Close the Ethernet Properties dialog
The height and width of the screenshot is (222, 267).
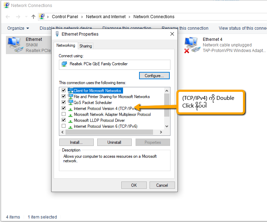coord(172,34)
